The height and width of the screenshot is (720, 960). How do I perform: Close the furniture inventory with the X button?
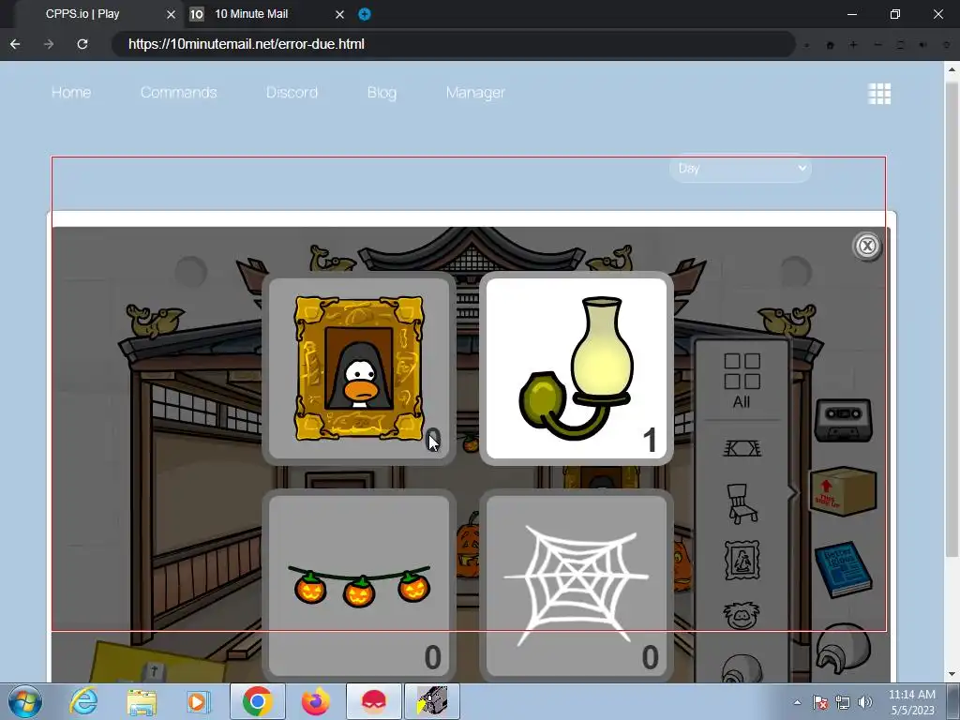[867, 247]
